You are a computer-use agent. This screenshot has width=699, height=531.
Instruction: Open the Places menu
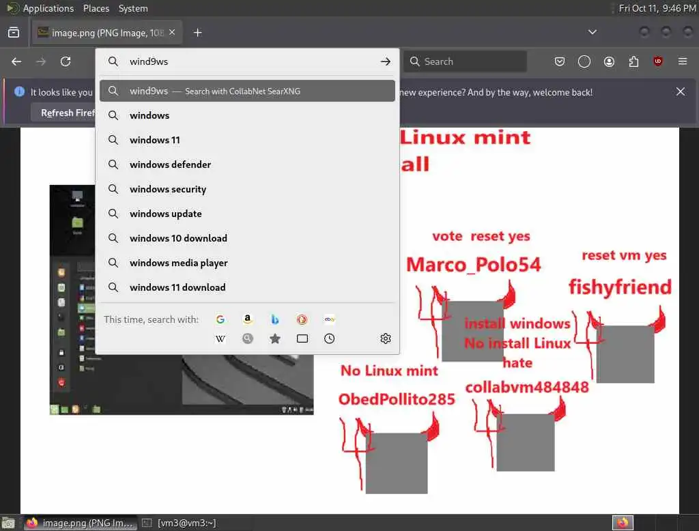[96, 8]
